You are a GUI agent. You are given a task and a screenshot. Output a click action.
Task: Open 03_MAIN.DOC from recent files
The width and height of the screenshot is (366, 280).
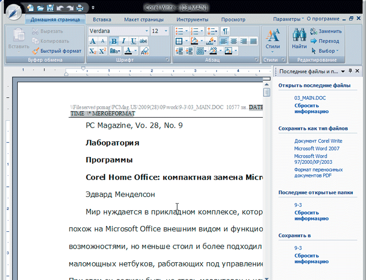coord(310,98)
